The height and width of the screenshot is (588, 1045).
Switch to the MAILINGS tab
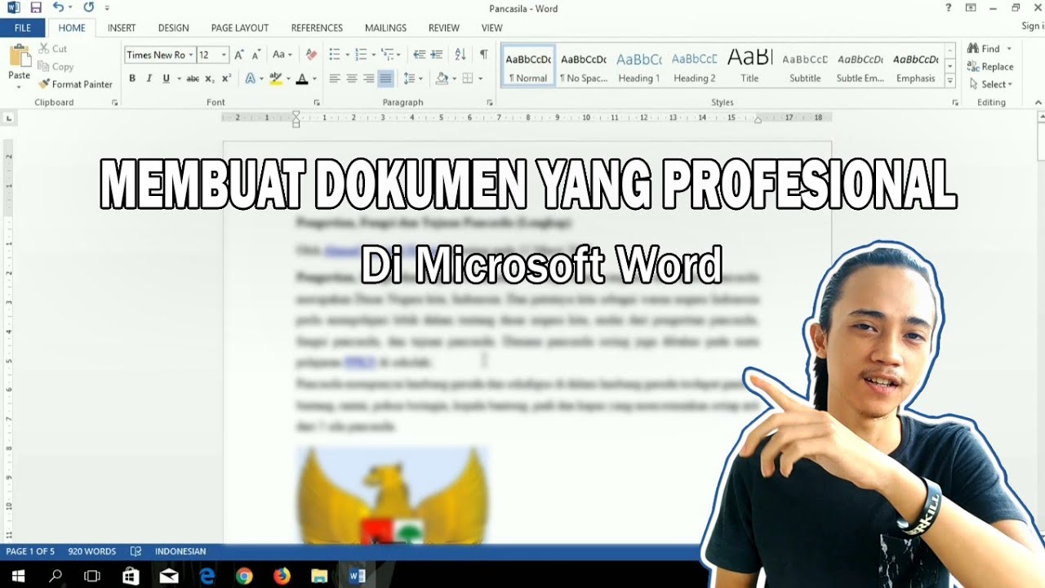(x=385, y=28)
